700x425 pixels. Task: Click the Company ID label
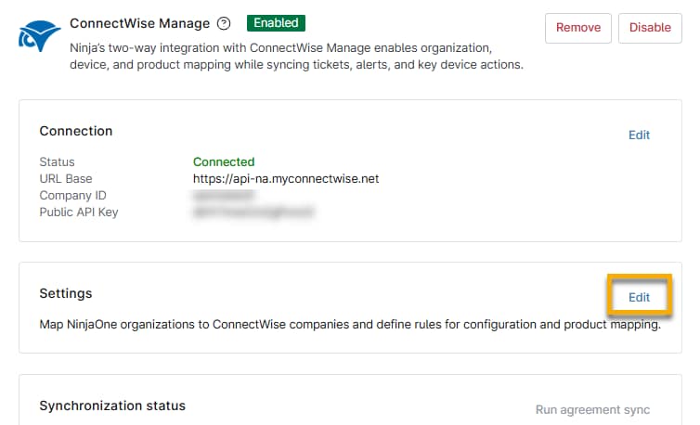(x=72, y=195)
